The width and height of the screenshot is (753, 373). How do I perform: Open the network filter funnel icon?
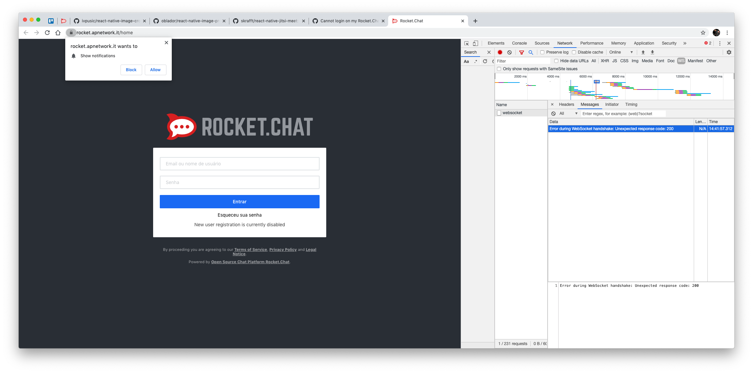[x=521, y=52]
